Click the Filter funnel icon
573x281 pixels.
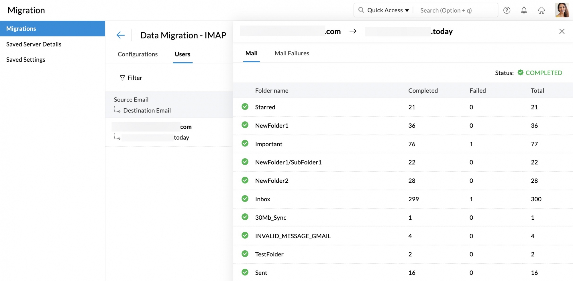(122, 78)
